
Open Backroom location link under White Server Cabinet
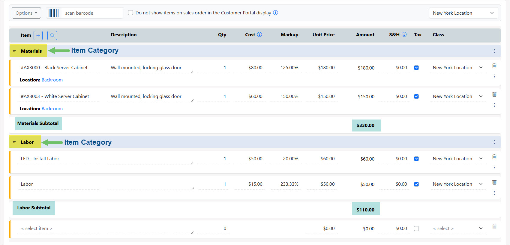click(x=52, y=109)
